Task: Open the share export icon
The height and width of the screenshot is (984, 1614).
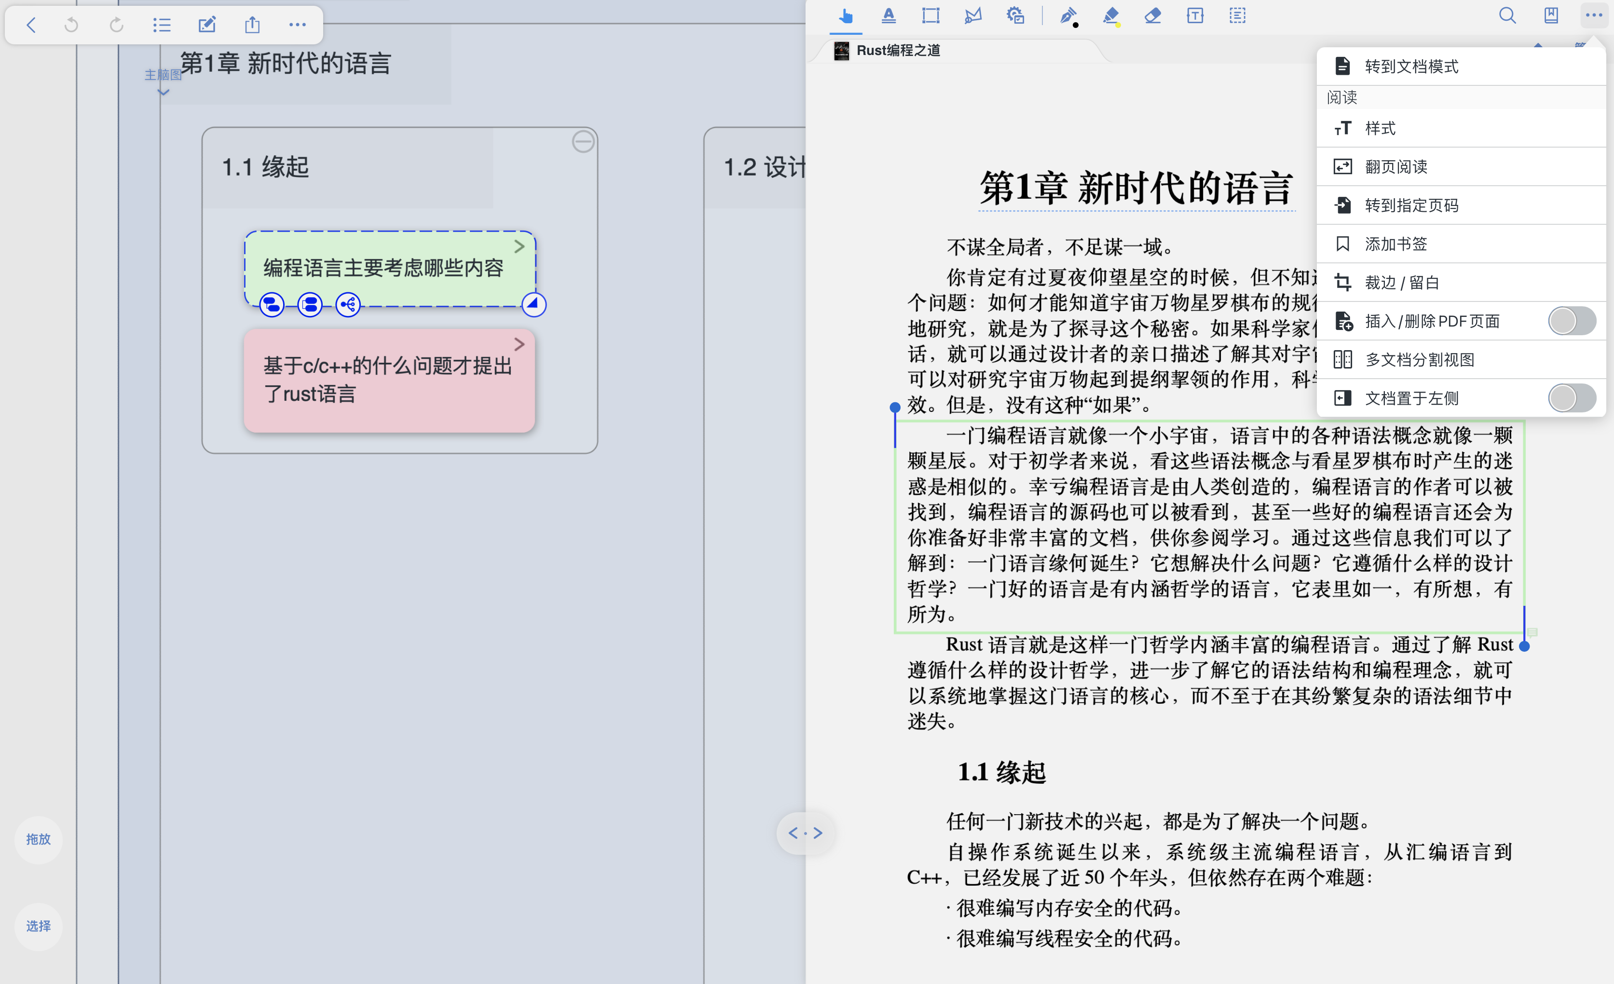Action: tap(252, 25)
